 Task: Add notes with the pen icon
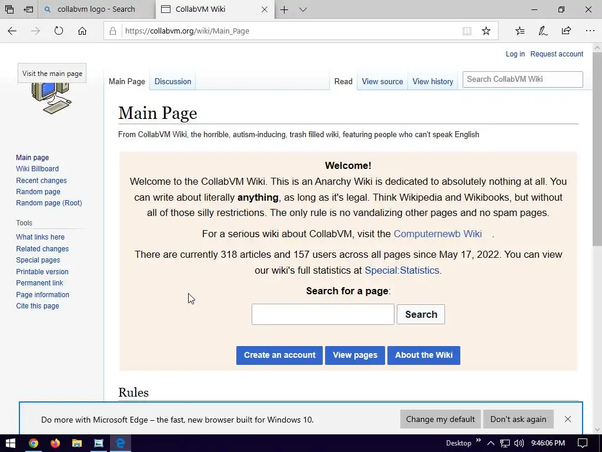coord(543,31)
